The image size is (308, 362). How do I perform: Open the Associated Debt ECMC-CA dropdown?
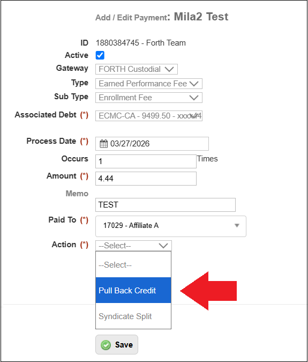tap(149, 116)
